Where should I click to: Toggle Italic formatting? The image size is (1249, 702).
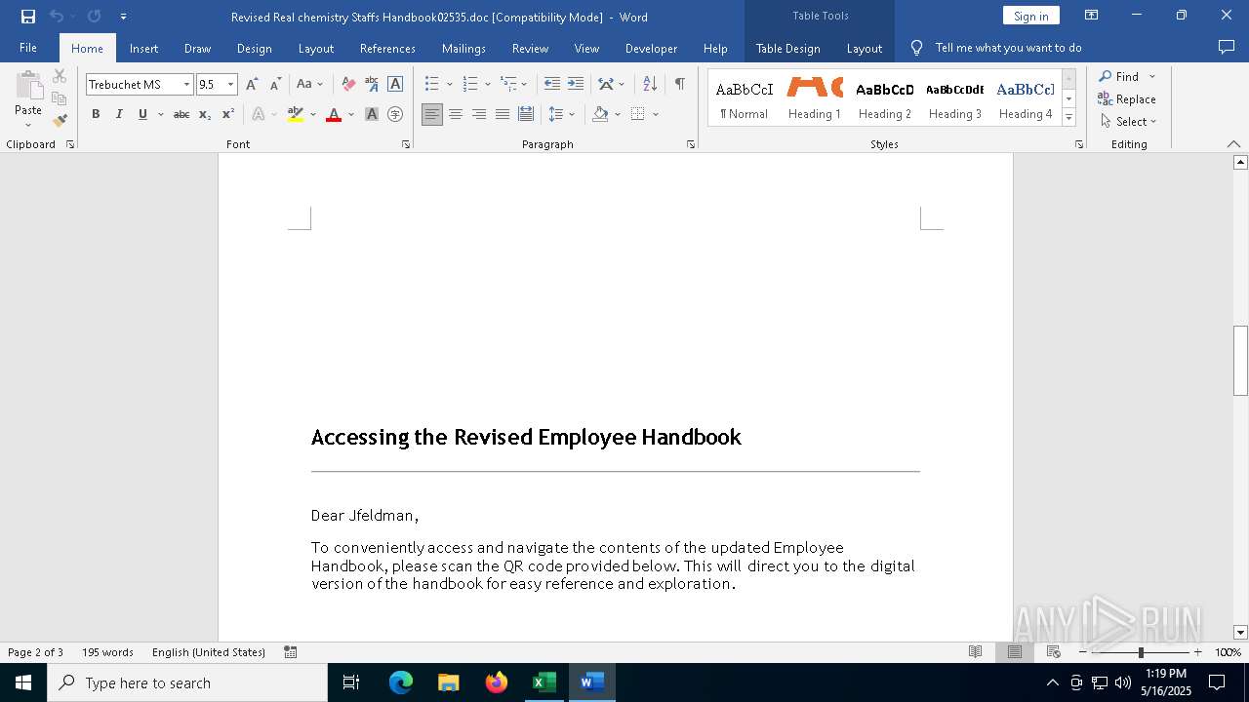pyautogui.click(x=119, y=115)
